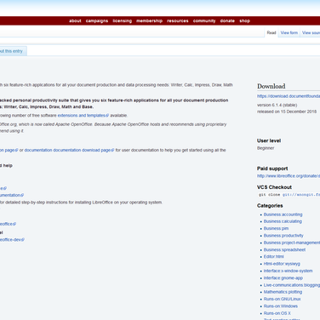Open the shop menu item
This screenshot has height=320, width=320.
pyautogui.click(x=244, y=20)
